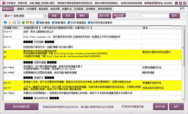Click the 聊天设置 button
This screenshot has height=114, width=188.
click(x=104, y=16)
